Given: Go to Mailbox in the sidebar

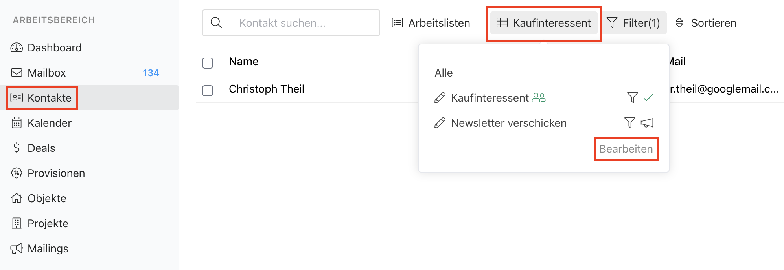Looking at the screenshot, I should click(x=46, y=73).
